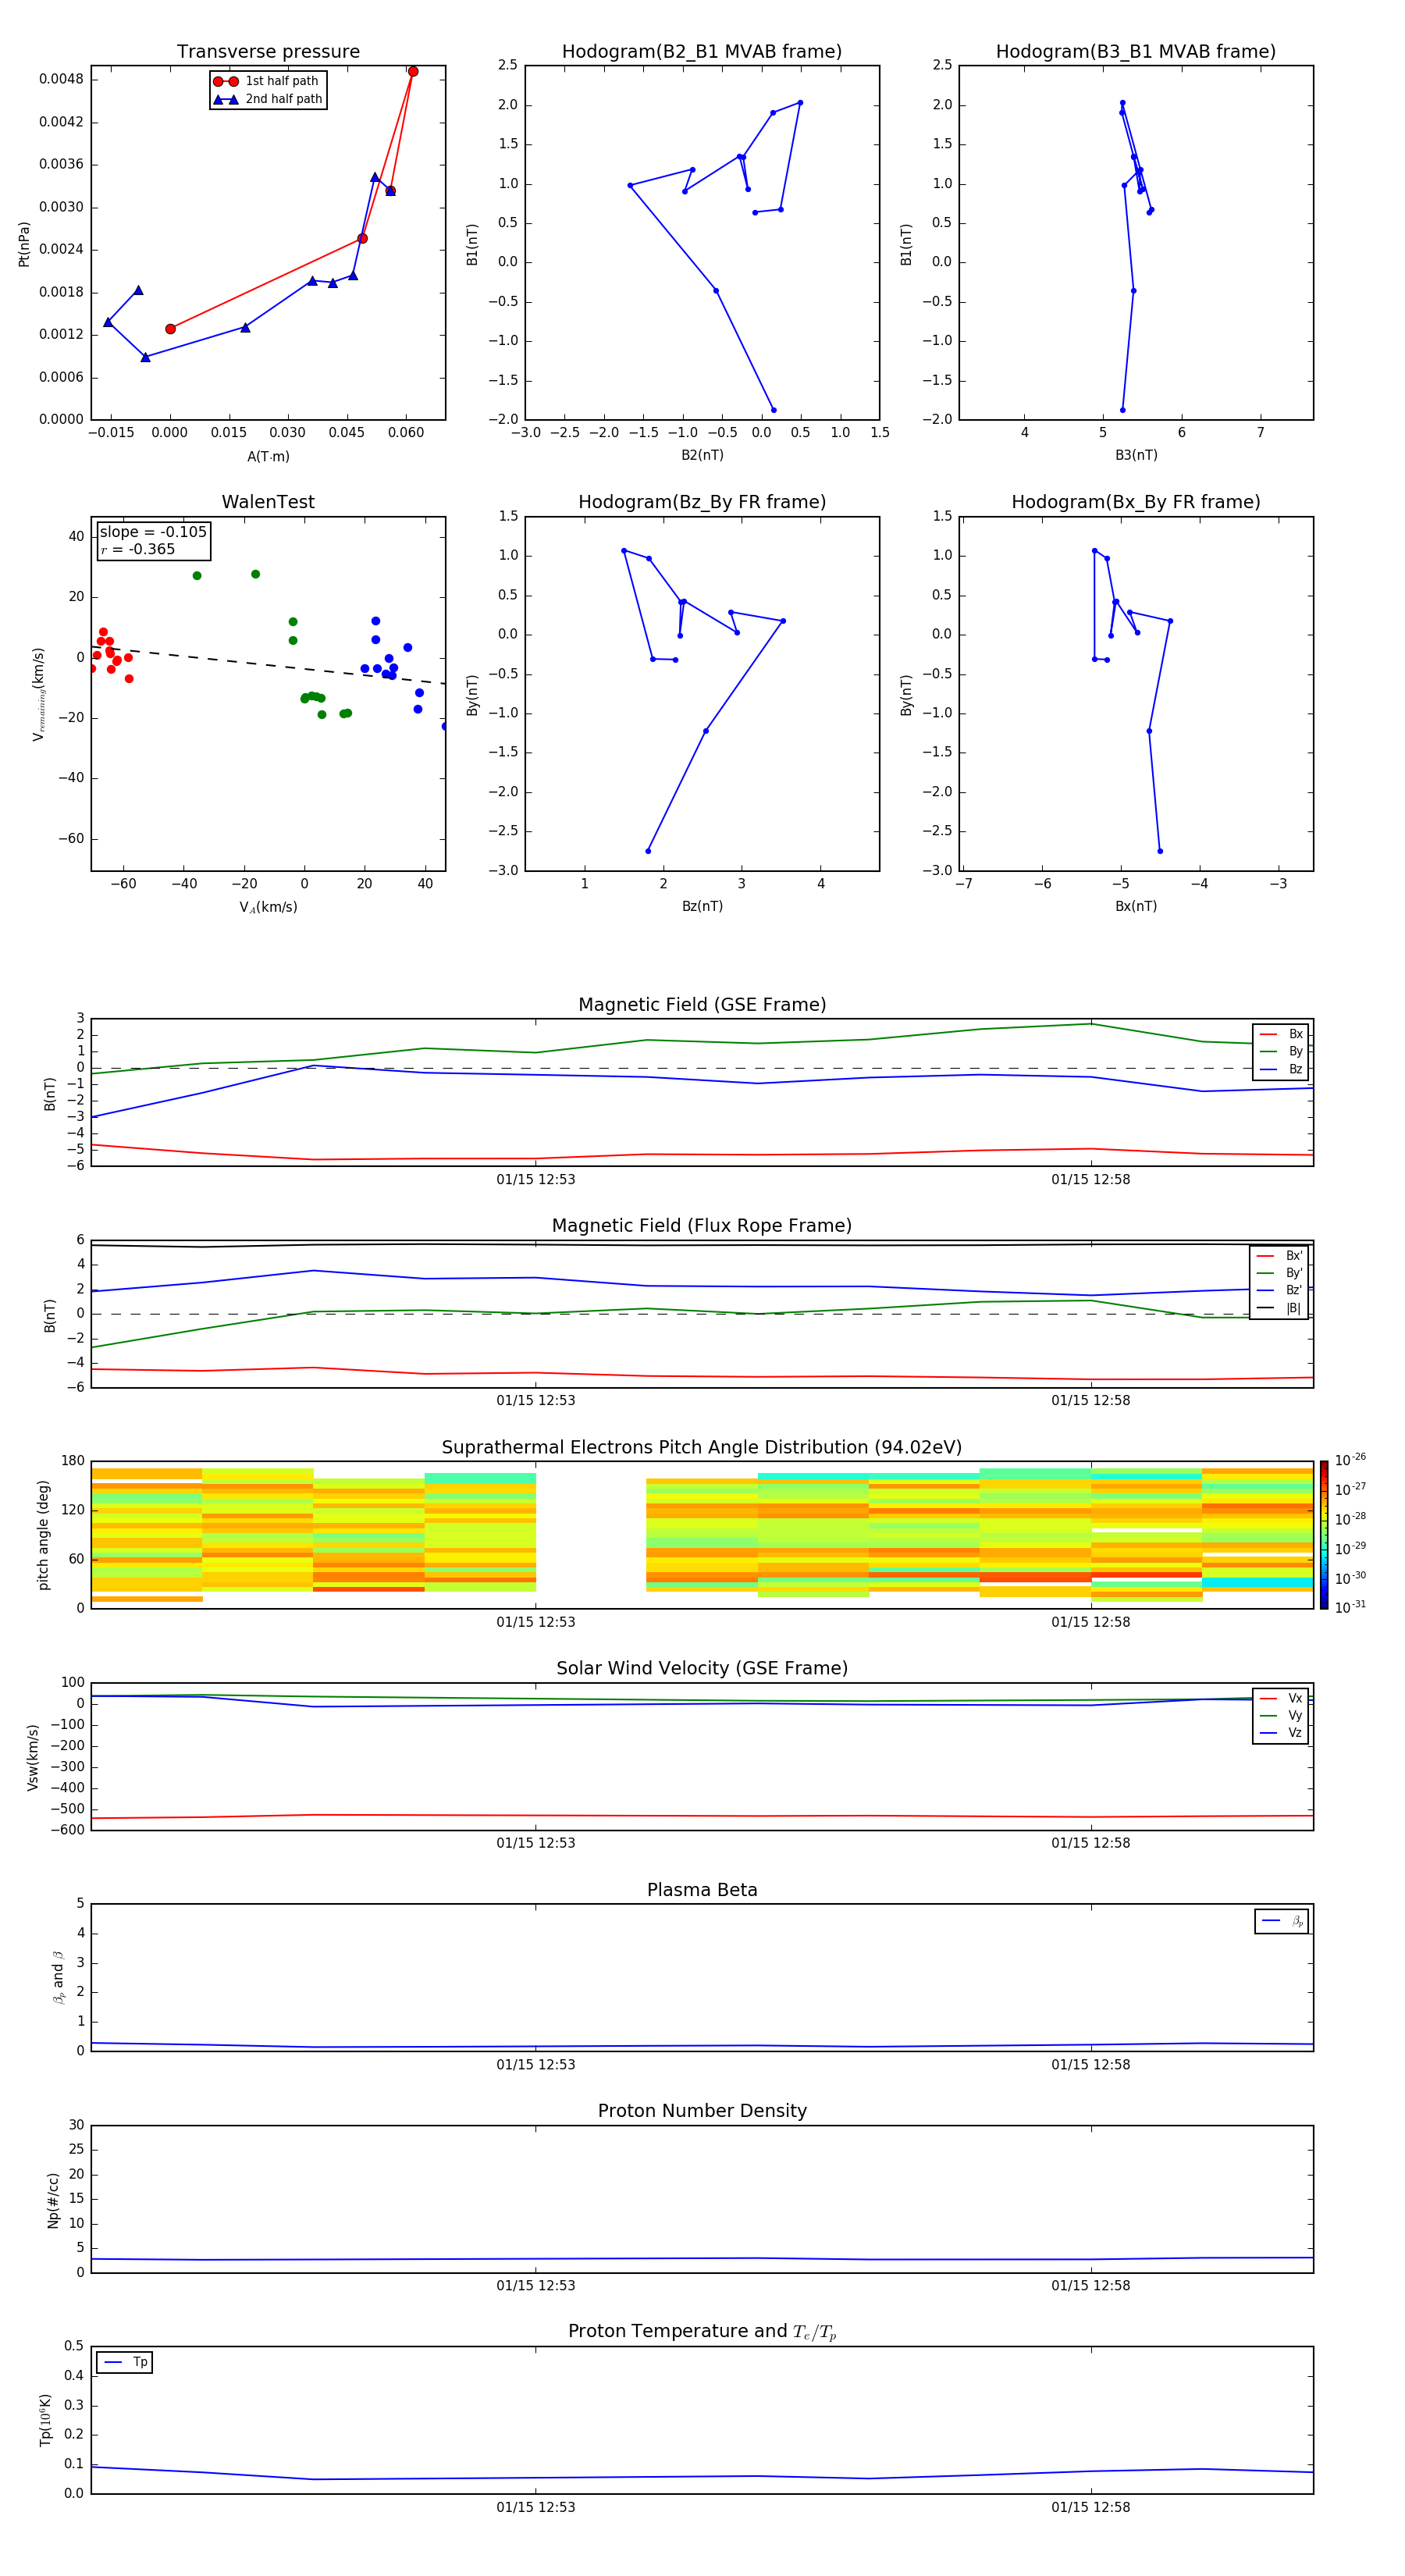Click the "Transverse pressure" plot title
This screenshot has height=2576, width=1405.
tap(268, 52)
